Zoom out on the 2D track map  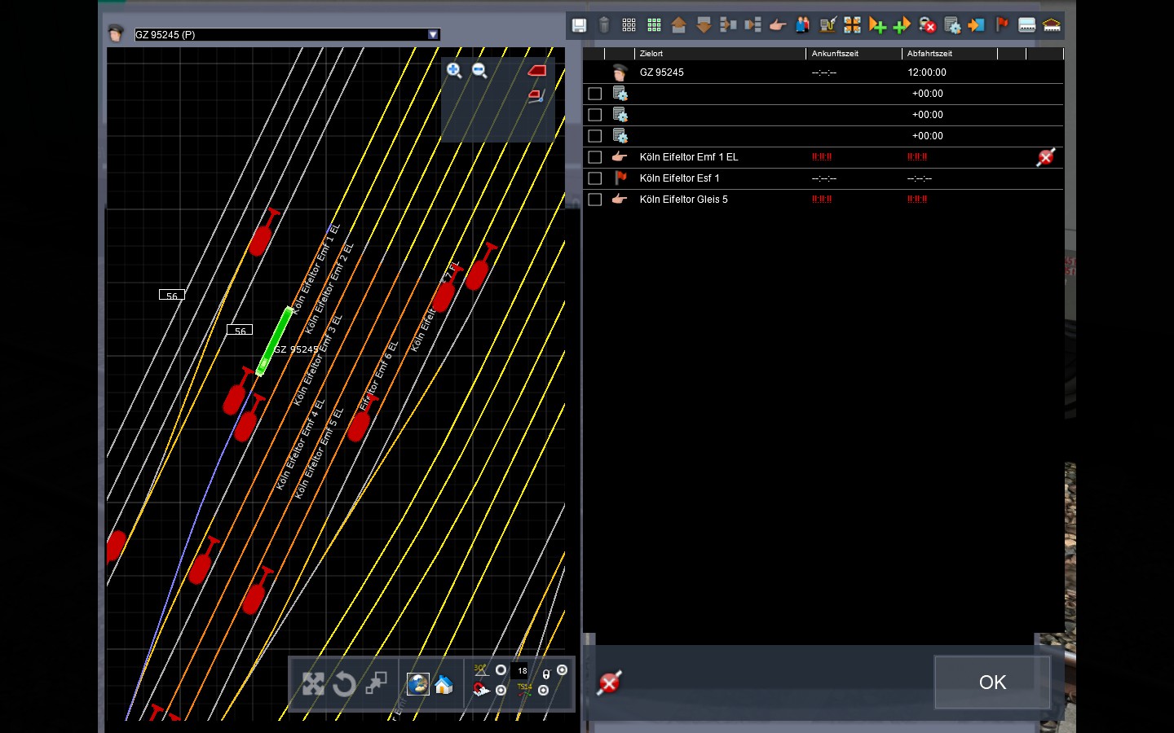(x=480, y=71)
